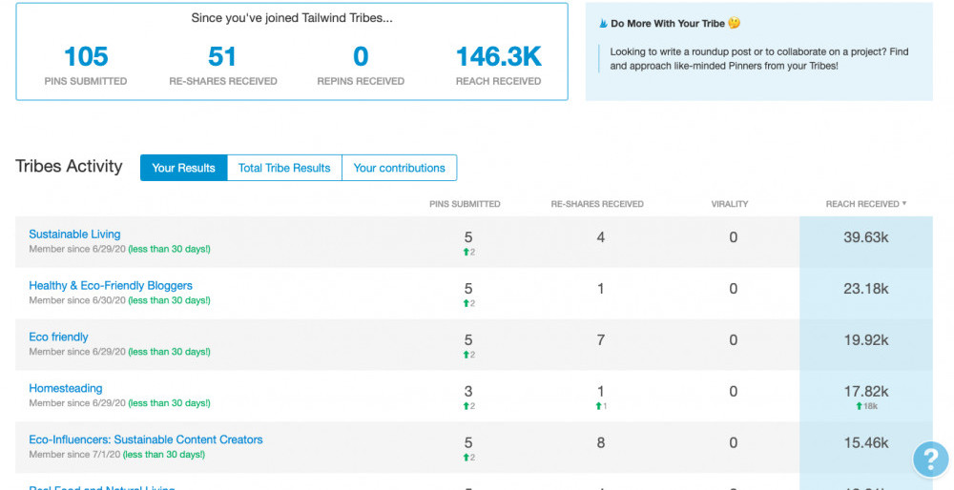The image size is (954, 490).
Task: Click Sustainable Living pins increase arrow
Action: point(467,252)
